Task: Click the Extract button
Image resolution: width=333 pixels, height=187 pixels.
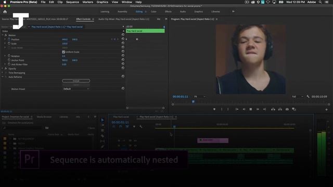Action: [280, 109]
